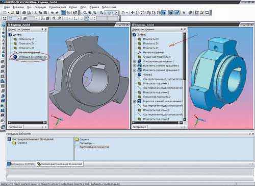255x186 pixels.
Task: Click the rotate view icon
Action: (x=143, y=13)
